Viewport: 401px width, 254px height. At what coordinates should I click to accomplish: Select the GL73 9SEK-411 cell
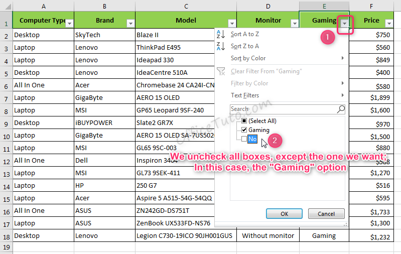175,173
